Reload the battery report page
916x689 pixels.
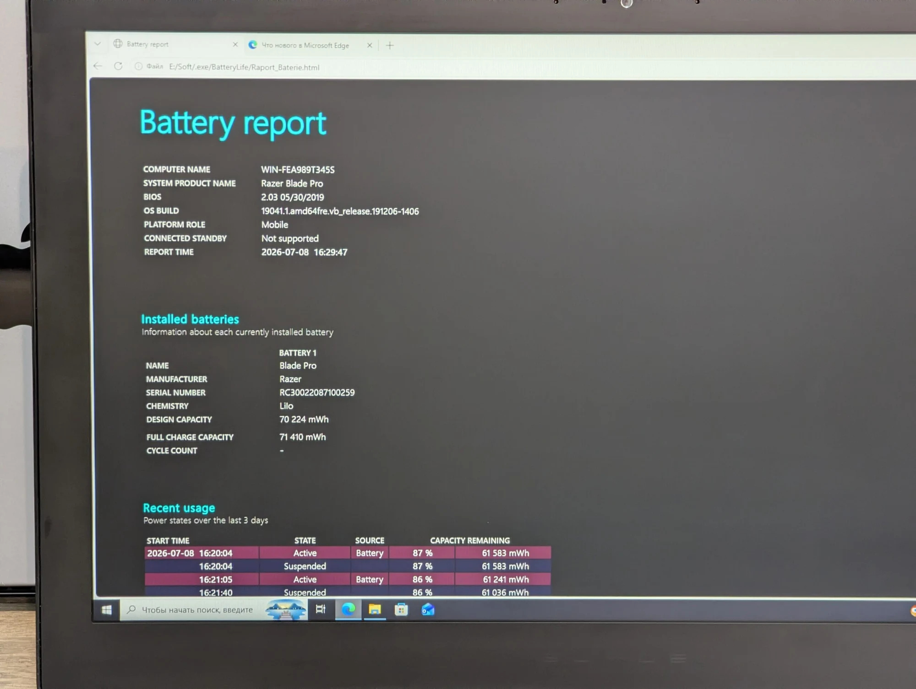(x=118, y=66)
